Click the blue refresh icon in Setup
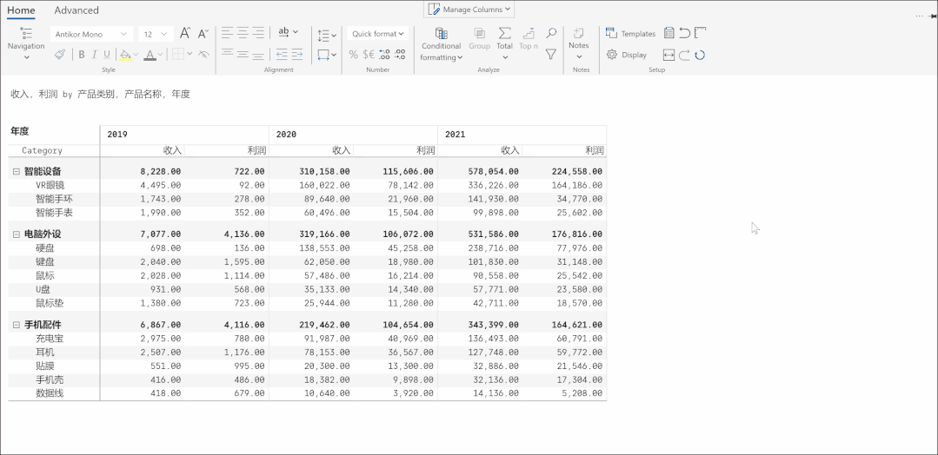Image resolution: width=938 pixels, height=455 pixels. tap(700, 55)
